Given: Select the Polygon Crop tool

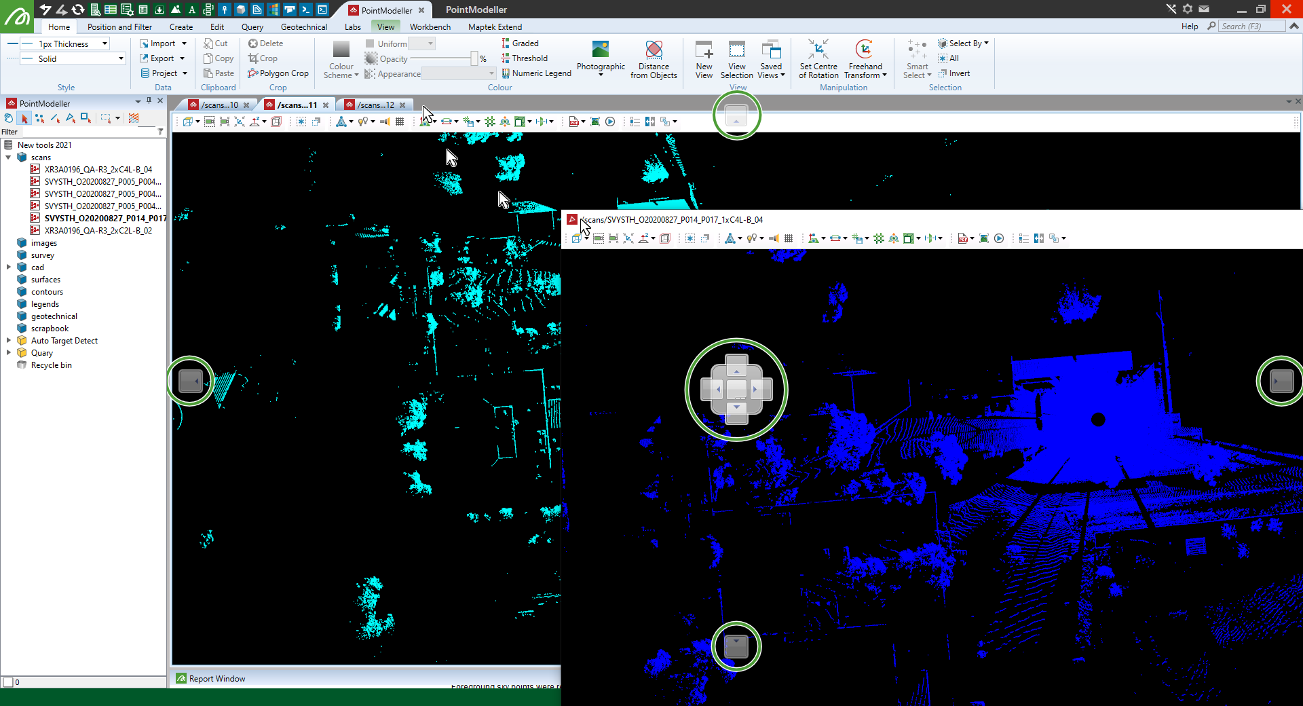Looking at the screenshot, I should click(278, 73).
